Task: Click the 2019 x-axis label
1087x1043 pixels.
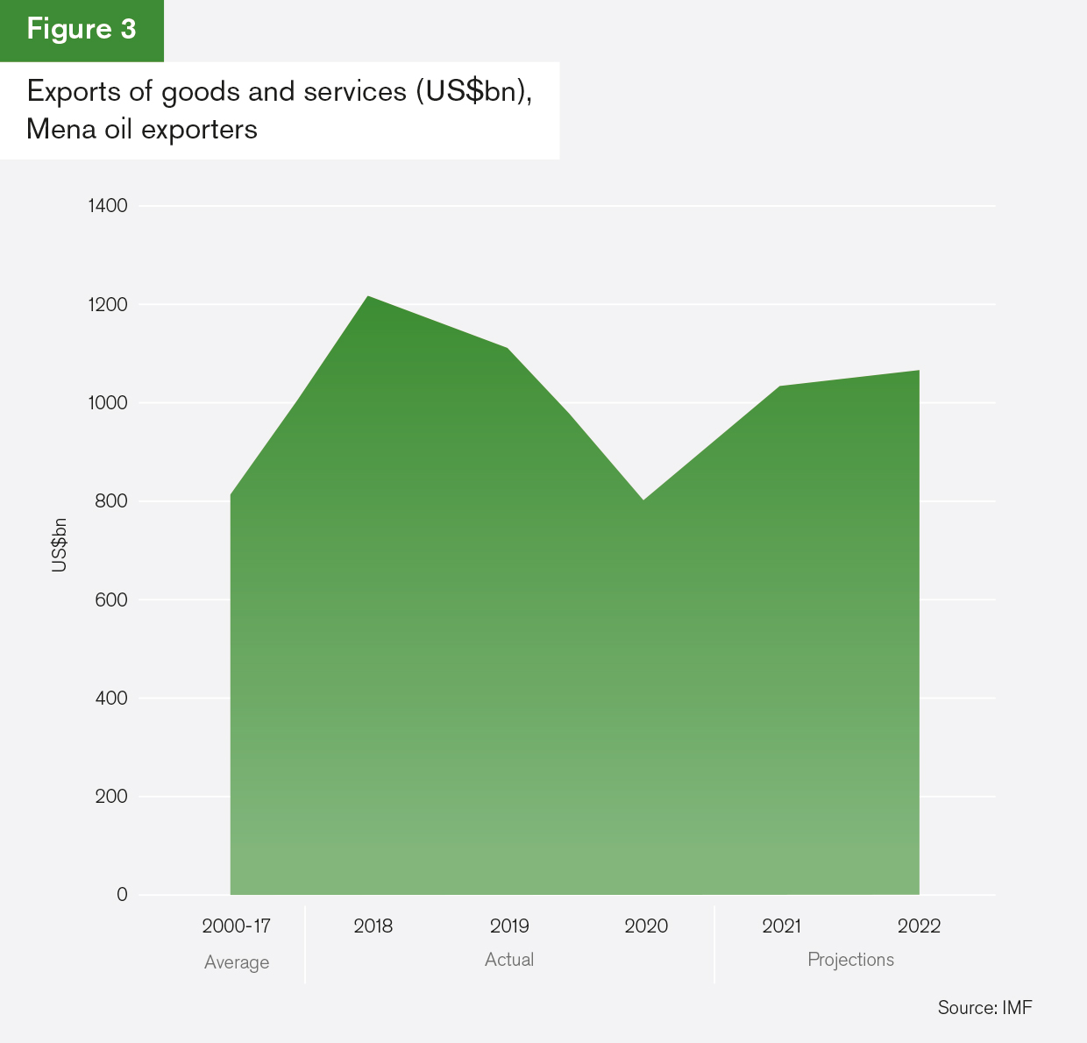Action: pyautogui.click(x=509, y=926)
